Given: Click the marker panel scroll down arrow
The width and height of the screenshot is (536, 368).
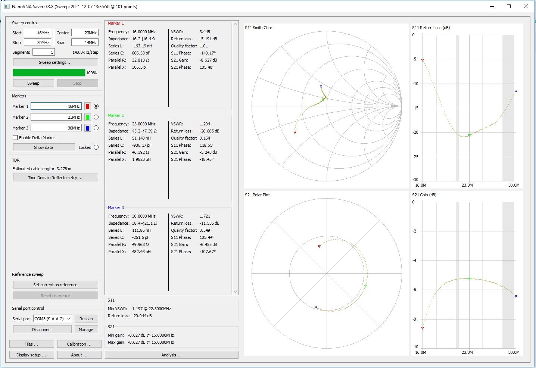Looking at the screenshot, I should tap(235, 292).
